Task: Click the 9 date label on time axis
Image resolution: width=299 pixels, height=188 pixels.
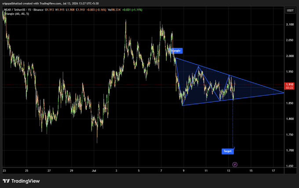Action: point(184,171)
